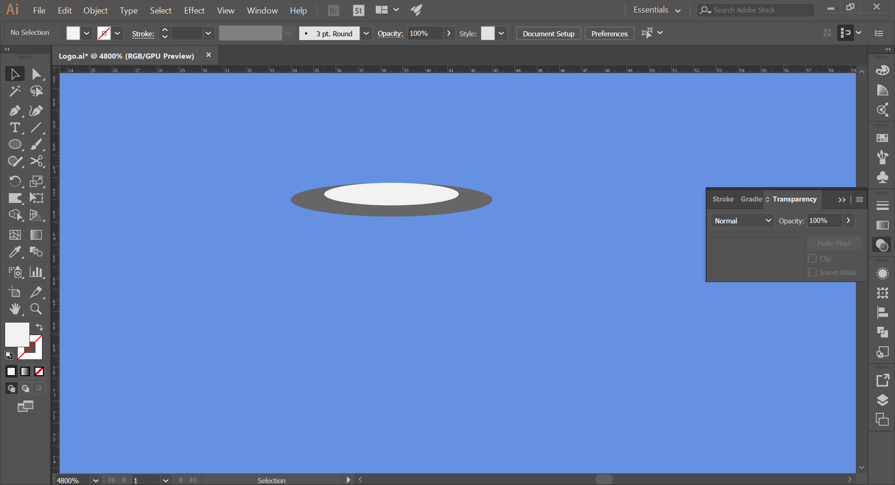Pick the Magic Wand tool

pos(15,91)
